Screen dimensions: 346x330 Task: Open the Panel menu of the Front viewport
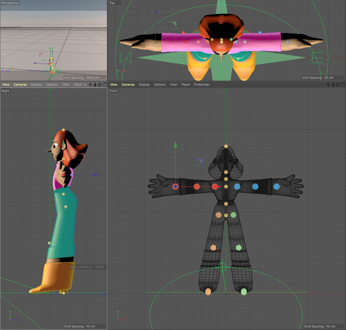pyautogui.click(x=186, y=84)
